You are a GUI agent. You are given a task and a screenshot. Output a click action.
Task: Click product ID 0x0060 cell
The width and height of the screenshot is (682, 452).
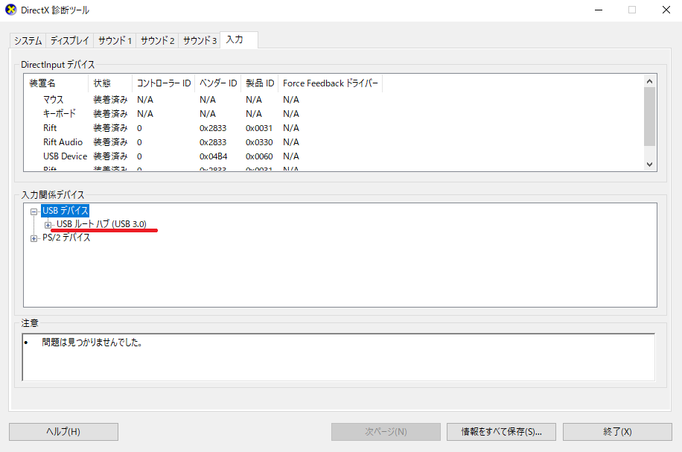coord(259,156)
